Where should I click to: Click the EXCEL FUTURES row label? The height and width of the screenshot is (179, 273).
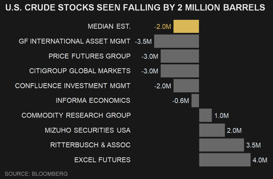(102, 160)
